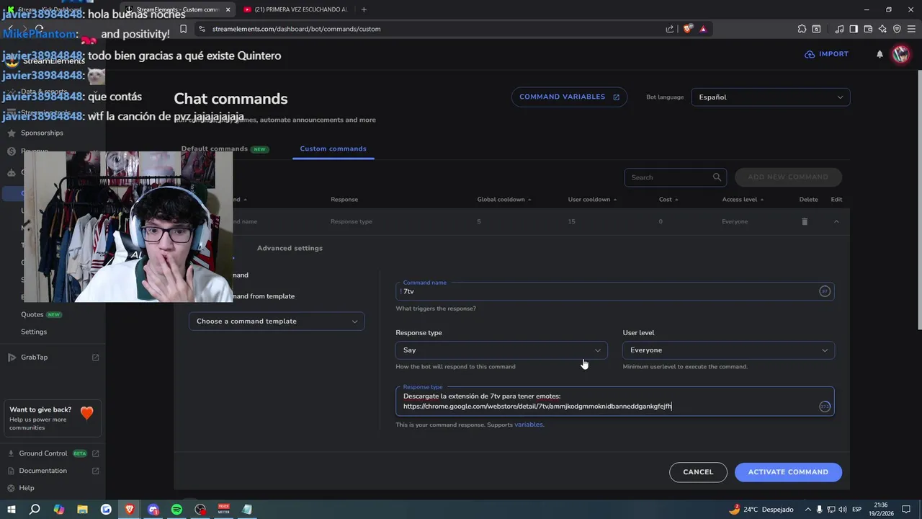This screenshot has width=922, height=519.
Task: Open the browser extensions puzzle icon
Action: coord(802,29)
